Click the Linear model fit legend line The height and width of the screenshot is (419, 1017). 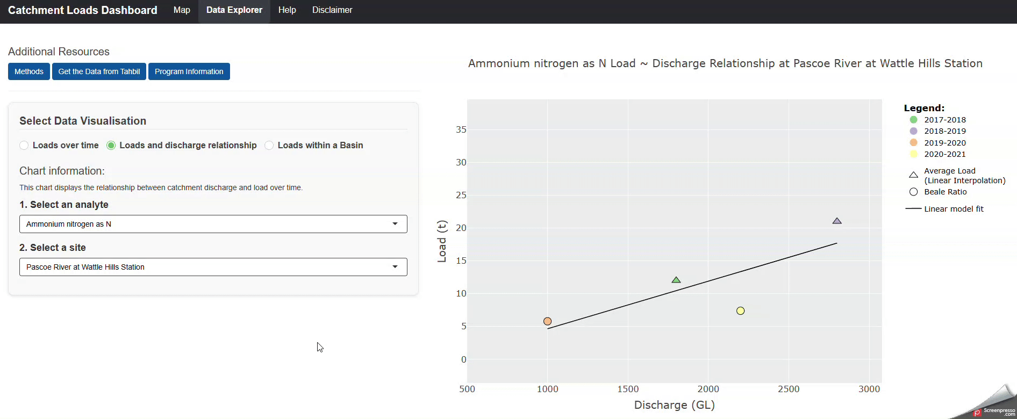tap(913, 209)
